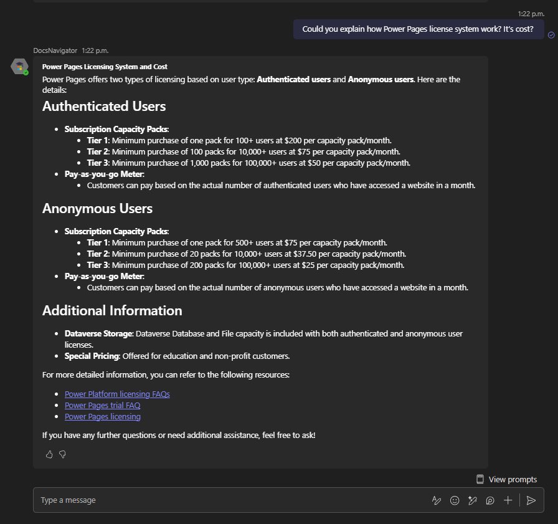Click the pay-as-you-go anonymous users sentence
558x524 pixels.
coord(278,288)
